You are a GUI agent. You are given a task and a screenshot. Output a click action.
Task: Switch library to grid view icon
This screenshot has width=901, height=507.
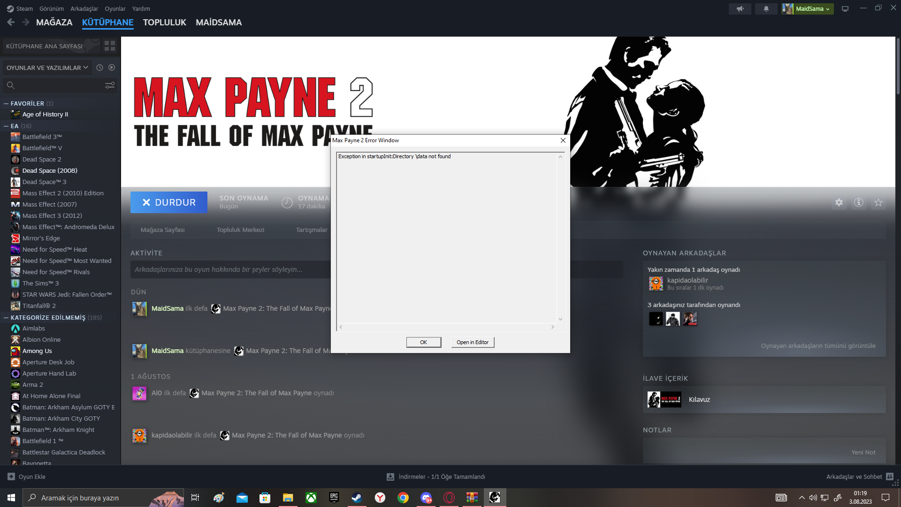click(110, 46)
